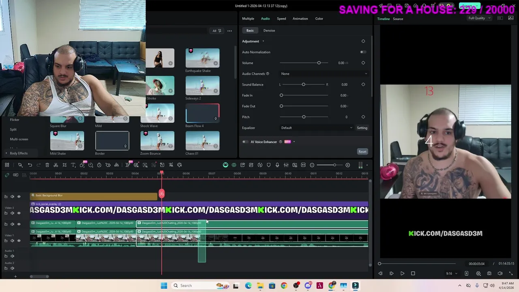Open the three-dot more menu in effects panel

(229, 31)
